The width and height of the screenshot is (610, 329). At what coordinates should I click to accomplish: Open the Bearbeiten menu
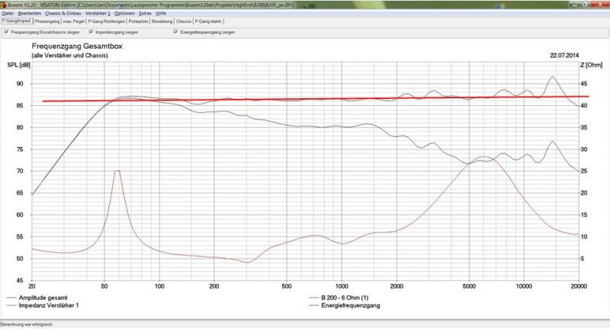(x=30, y=13)
